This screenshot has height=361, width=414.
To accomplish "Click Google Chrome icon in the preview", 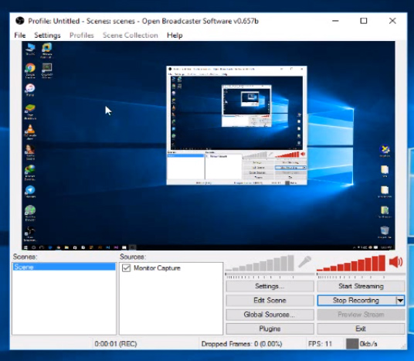I will coord(30,68).
